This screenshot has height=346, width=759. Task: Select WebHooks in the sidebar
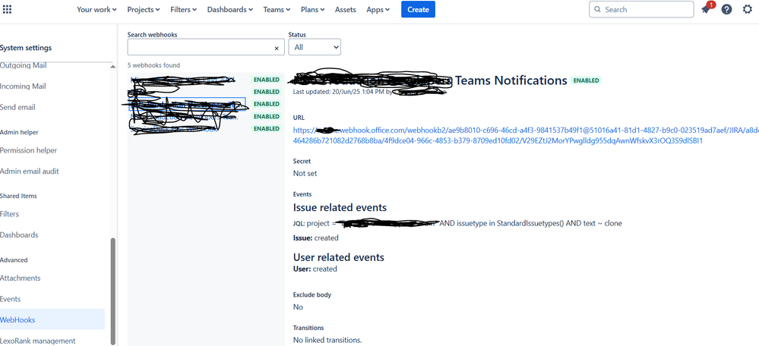52,319
